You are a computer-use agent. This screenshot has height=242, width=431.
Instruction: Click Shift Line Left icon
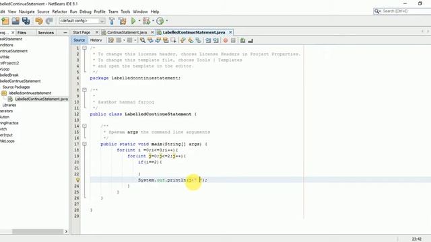208,40
